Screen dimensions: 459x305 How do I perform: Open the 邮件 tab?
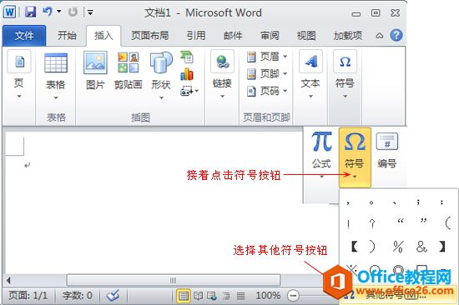pyautogui.click(x=233, y=36)
